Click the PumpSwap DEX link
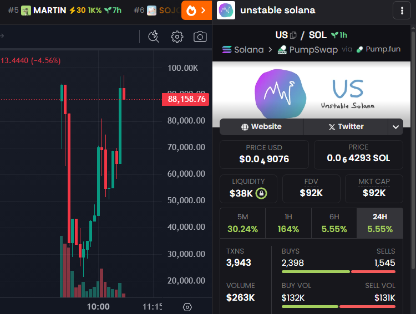 [x=308, y=49]
